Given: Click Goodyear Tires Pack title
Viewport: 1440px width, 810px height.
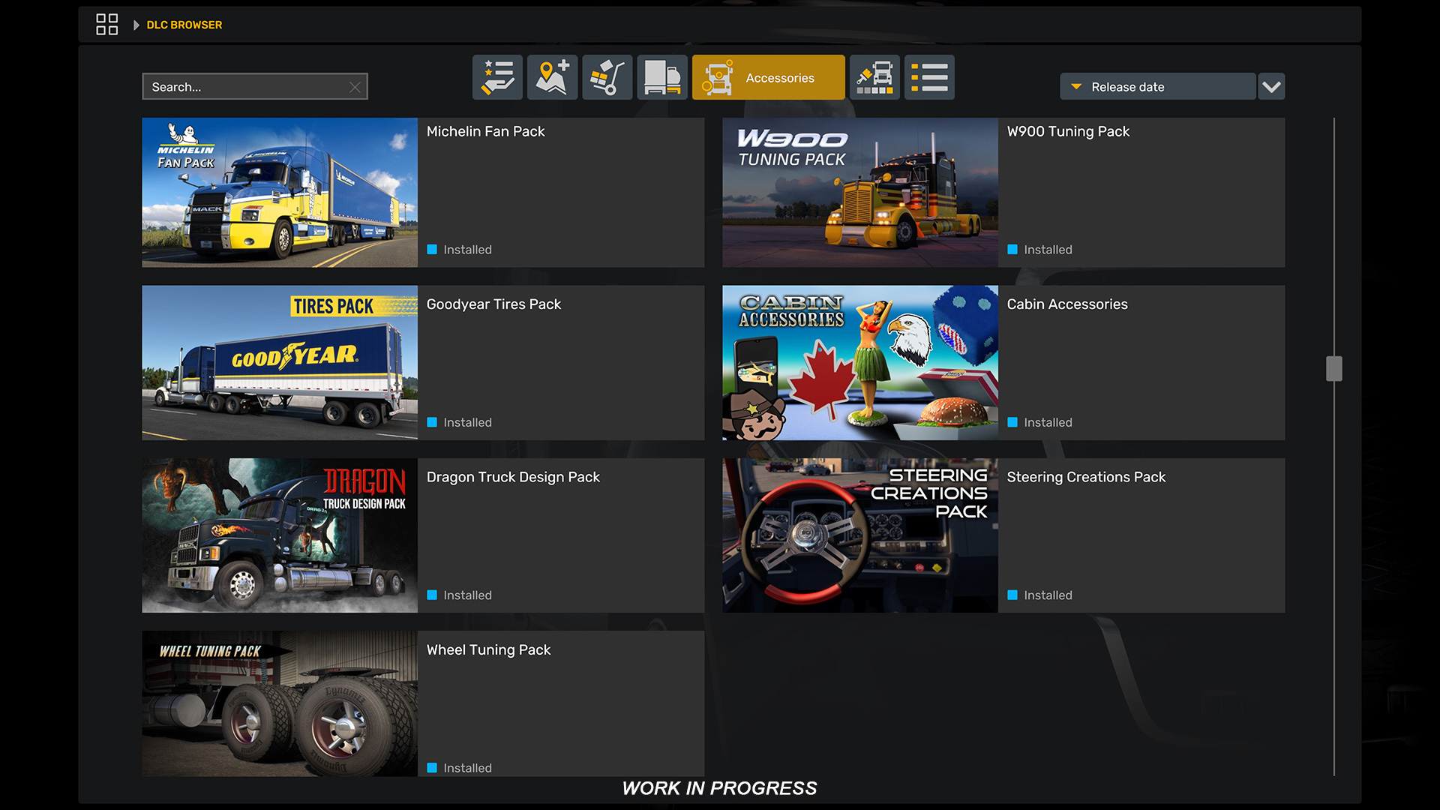Looking at the screenshot, I should coord(493,304).
